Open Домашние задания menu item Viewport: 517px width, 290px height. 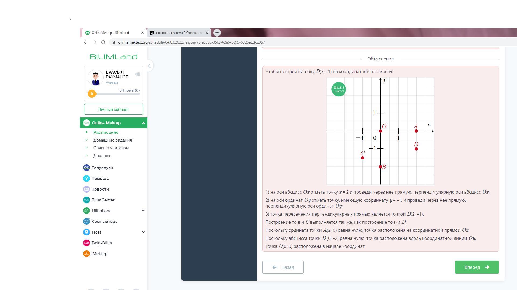(113, 140)
